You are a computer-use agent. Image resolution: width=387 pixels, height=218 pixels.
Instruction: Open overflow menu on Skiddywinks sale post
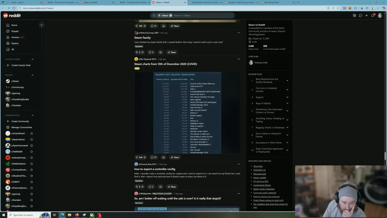point(239,193)
